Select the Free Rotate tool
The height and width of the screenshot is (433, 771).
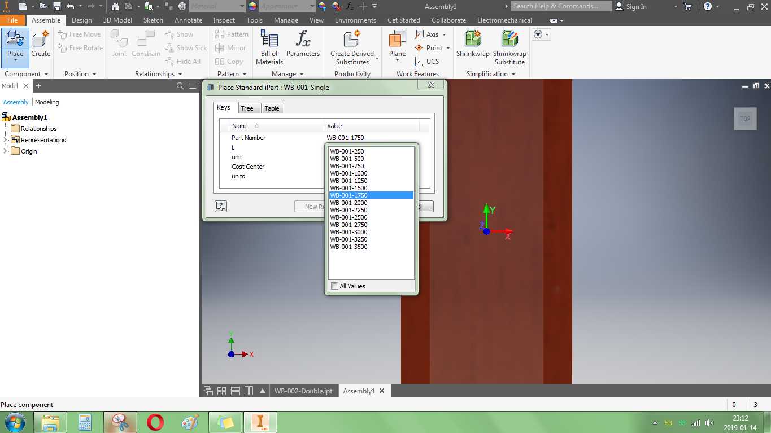[x=81, y=48]
